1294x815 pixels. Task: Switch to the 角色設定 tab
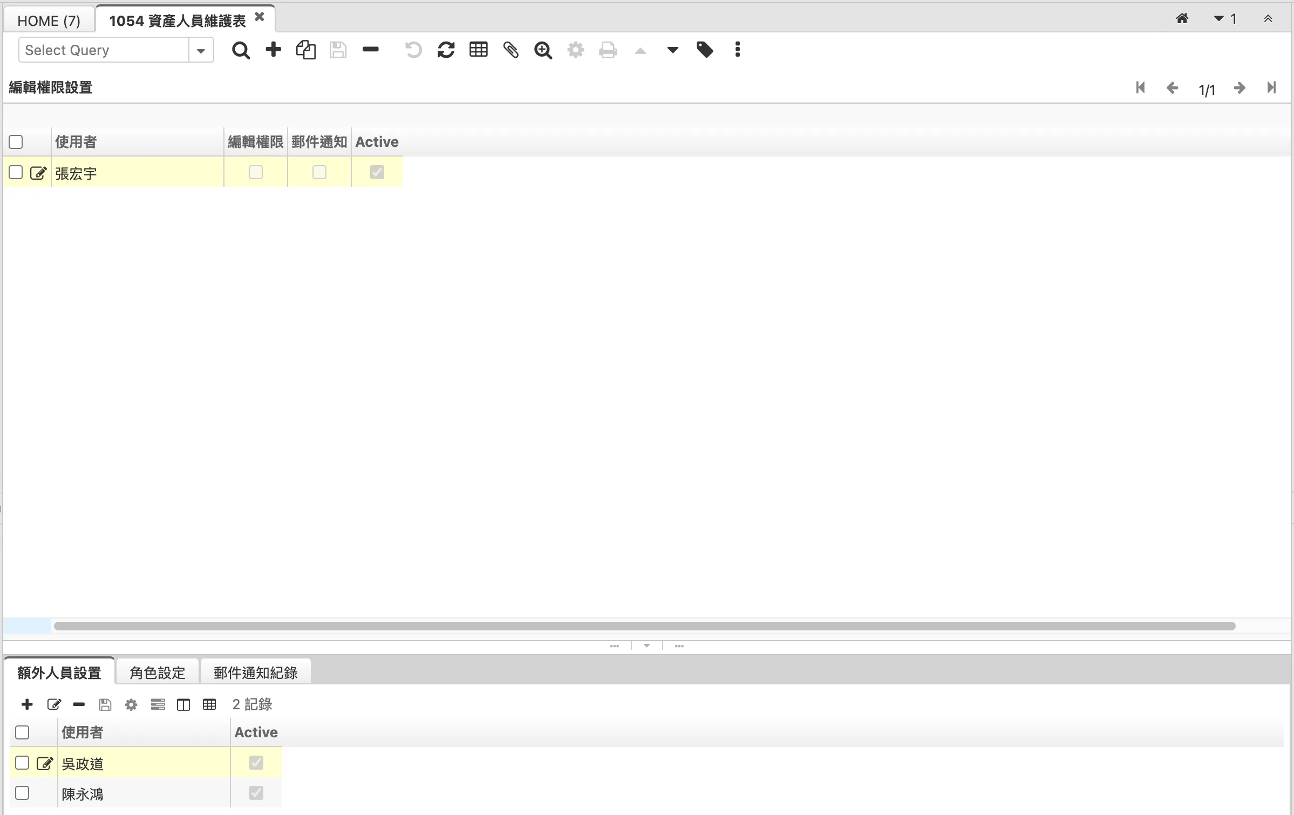point(157,673)
